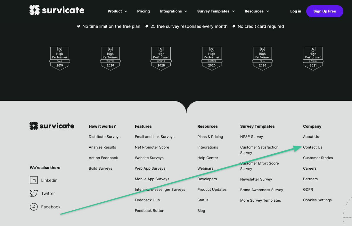Click the Sign Up Free button
Image resolution: width=352 pixels, height=226 pixels.
click(x=324, y=11)
